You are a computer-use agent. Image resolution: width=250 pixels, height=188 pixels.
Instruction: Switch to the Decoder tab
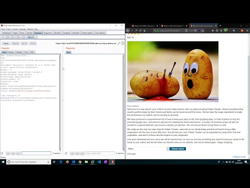tap(57, 33)
